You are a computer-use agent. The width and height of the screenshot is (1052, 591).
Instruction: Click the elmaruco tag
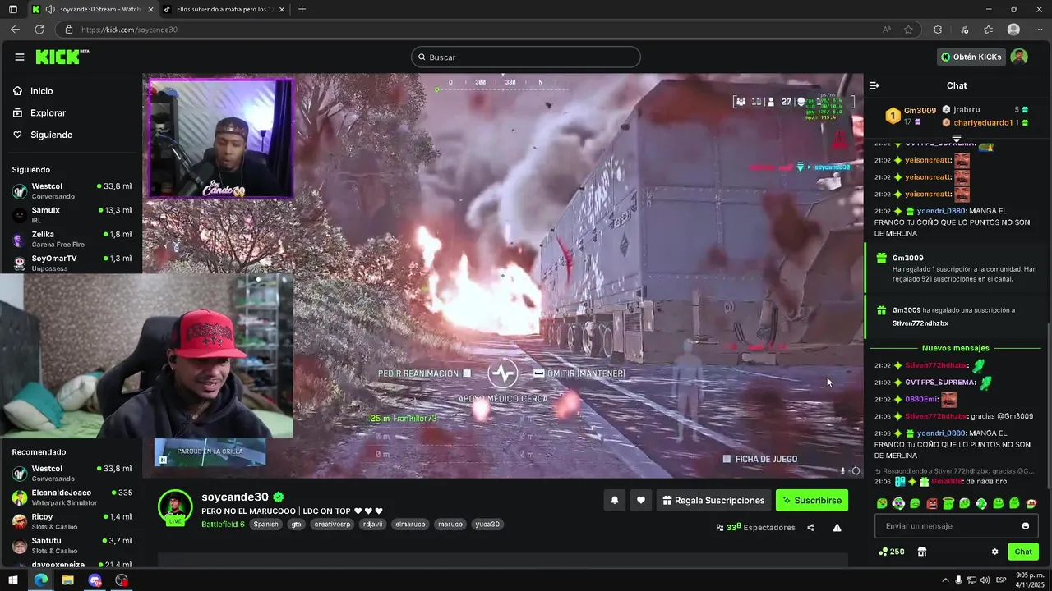tap(409, 524)
